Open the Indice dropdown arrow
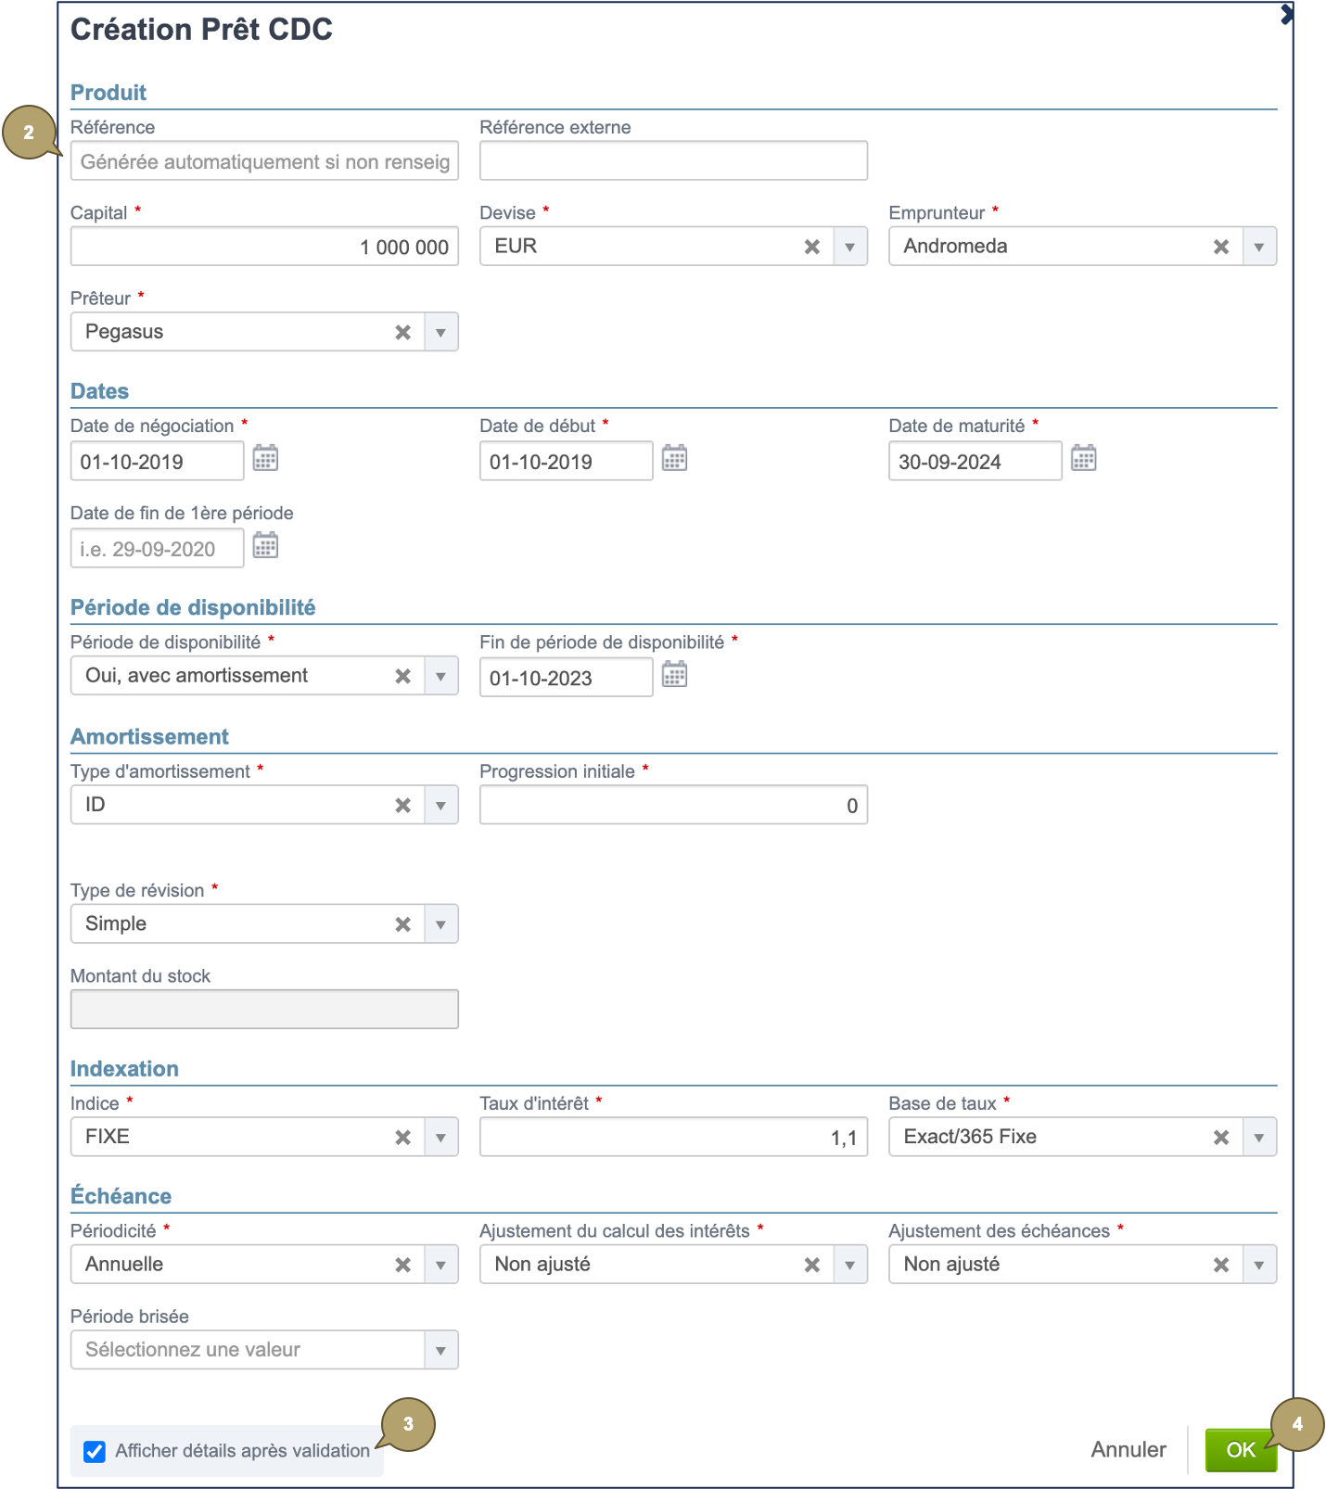 (x=440, y=1138)
